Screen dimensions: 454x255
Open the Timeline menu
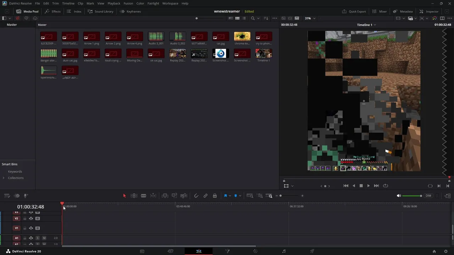tap(68, 3)
